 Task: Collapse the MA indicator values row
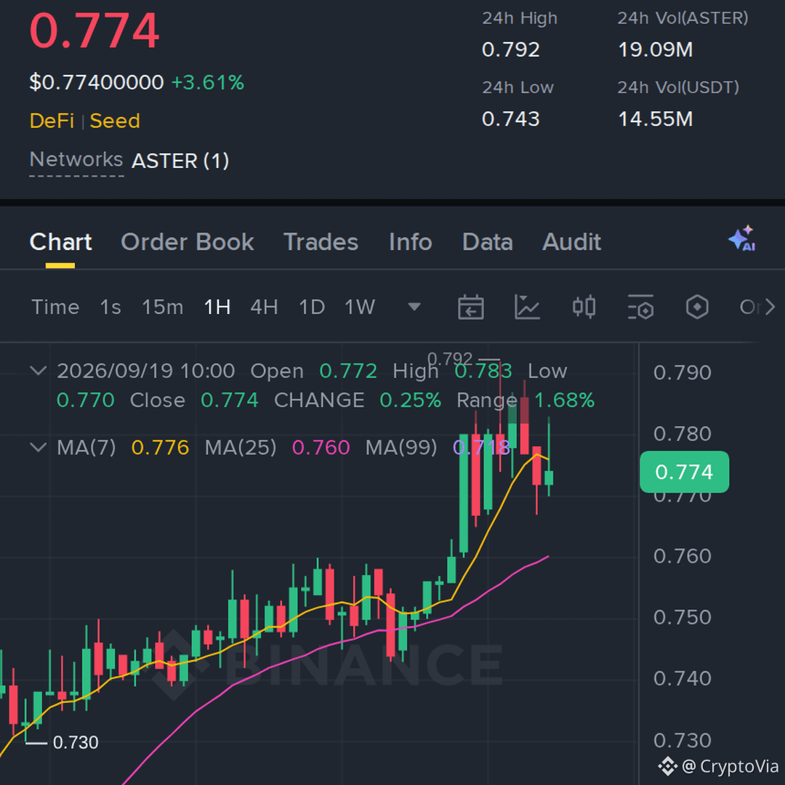[38, 447]
